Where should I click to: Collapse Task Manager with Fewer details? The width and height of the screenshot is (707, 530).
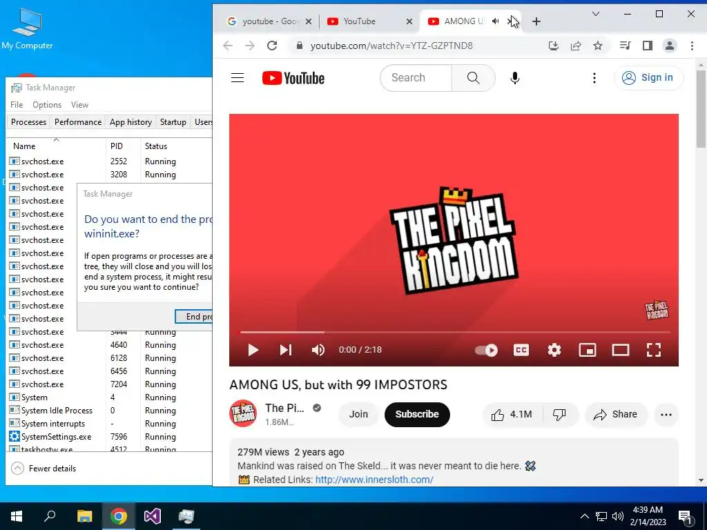(x=43, y=469)
